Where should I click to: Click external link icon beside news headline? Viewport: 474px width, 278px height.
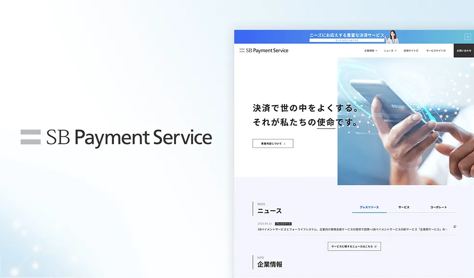[x=455, y=226]
